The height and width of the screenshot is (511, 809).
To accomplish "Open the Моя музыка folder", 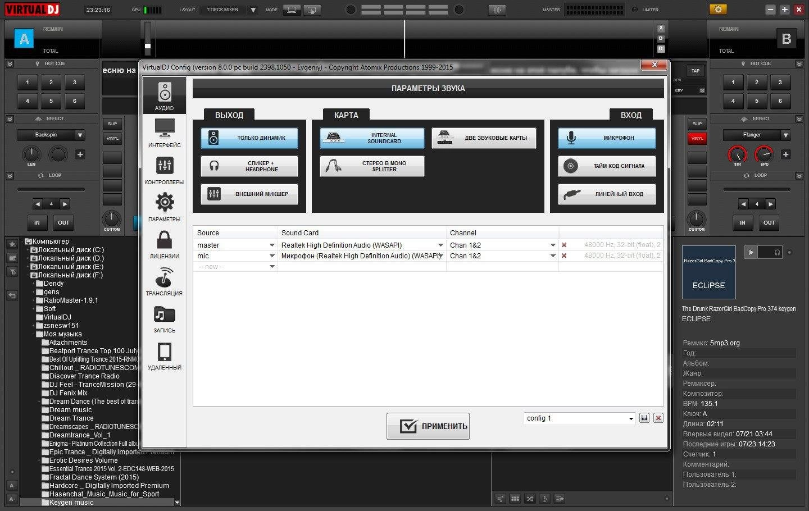I will pos(63,334).
